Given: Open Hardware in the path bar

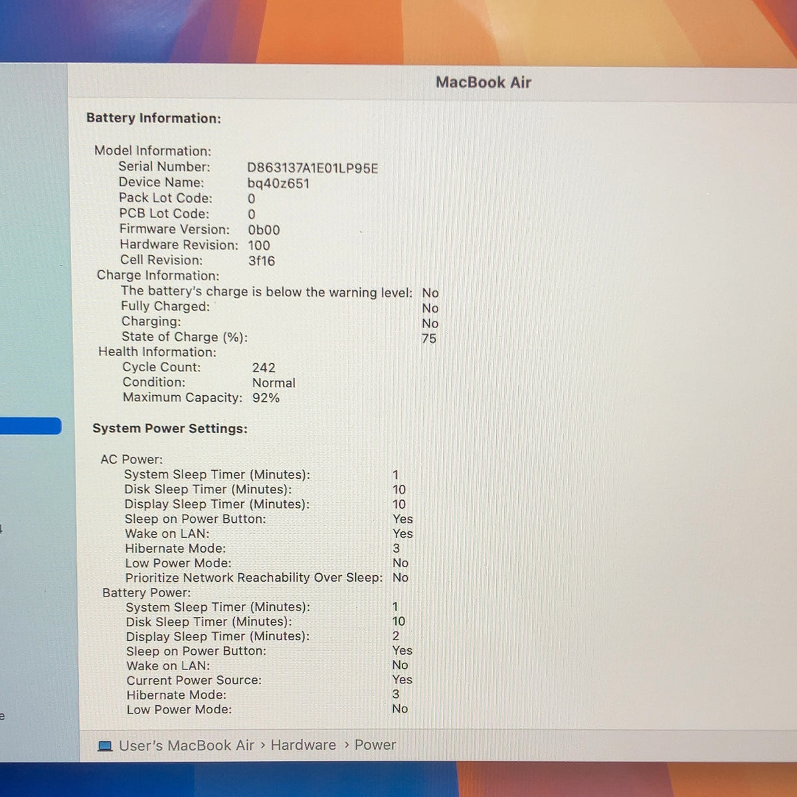Looking at the screenshot, I should tap(303, 745).
